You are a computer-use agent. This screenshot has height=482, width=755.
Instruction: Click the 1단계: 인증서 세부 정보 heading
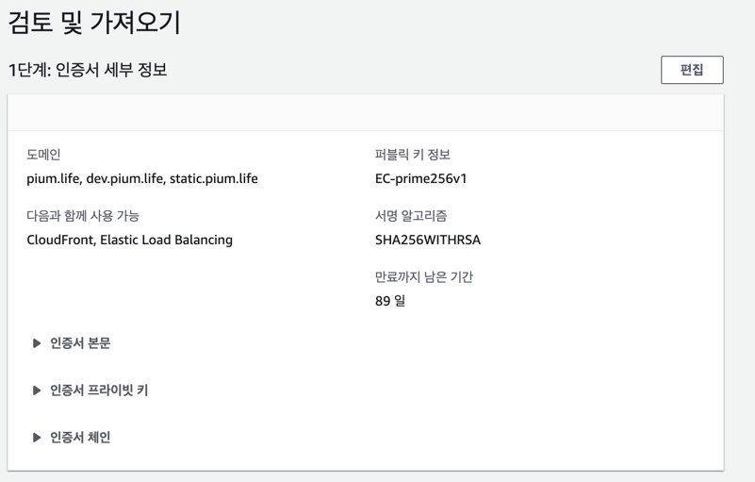(x=88, y=70)
